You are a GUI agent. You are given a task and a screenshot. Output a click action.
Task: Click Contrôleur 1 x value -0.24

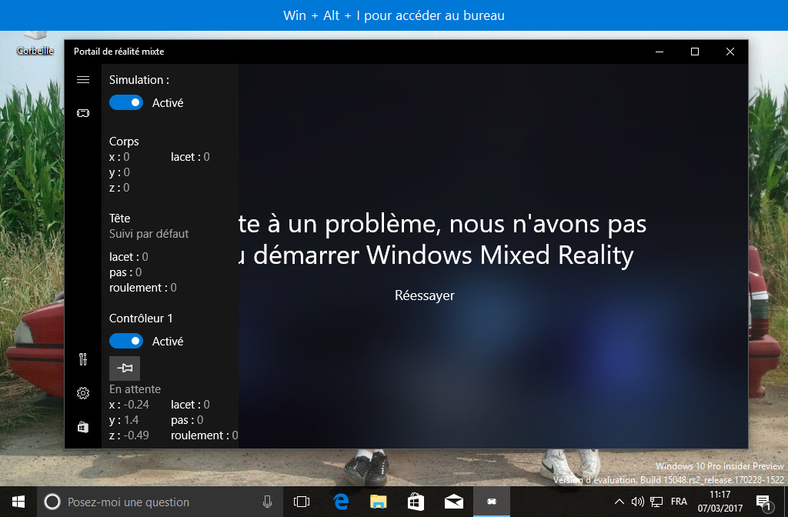(x=136, y=405)
